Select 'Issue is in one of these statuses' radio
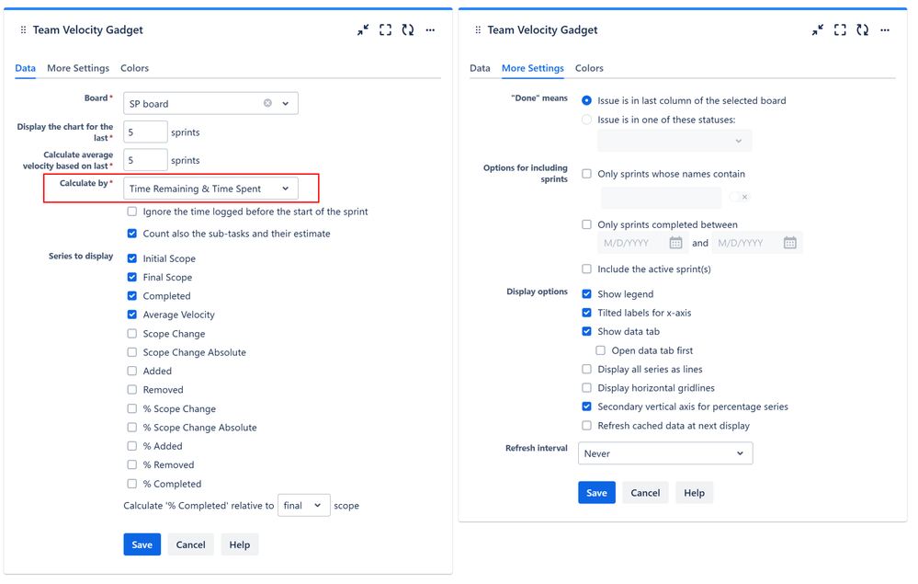The width and height of the screenshot is (918, 584). (x=587, y=120)
